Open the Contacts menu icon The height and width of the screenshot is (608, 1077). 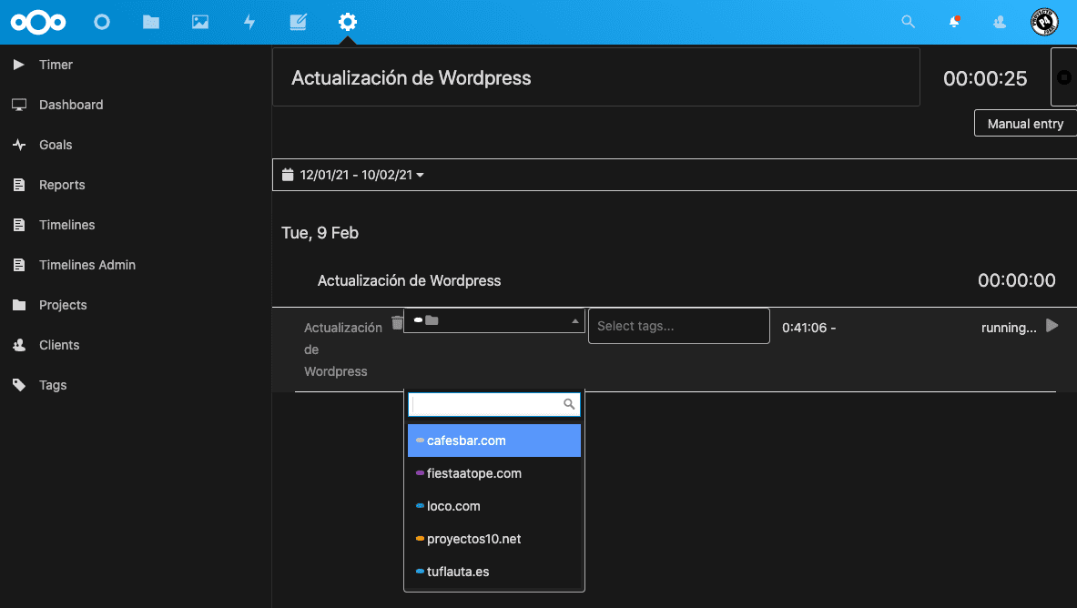pyautogui.click(x=1000, y=22)
